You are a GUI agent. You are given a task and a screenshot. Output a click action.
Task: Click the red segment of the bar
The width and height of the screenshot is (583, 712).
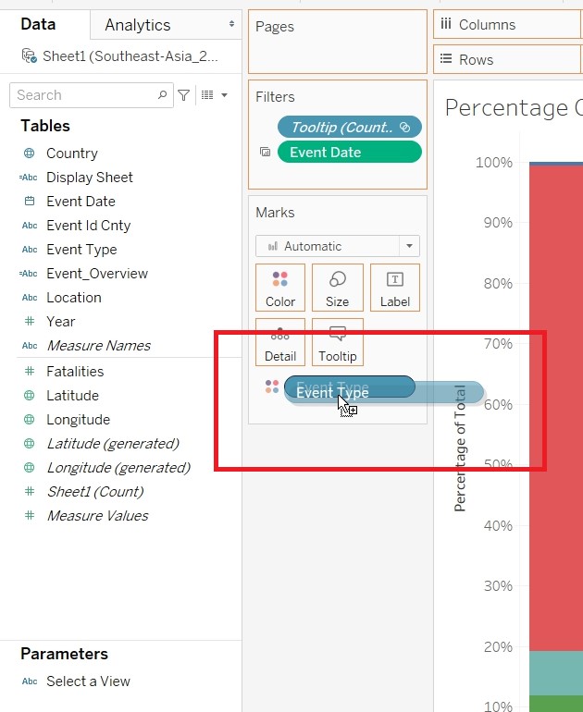pyautogui.click(x=555, y=407)
